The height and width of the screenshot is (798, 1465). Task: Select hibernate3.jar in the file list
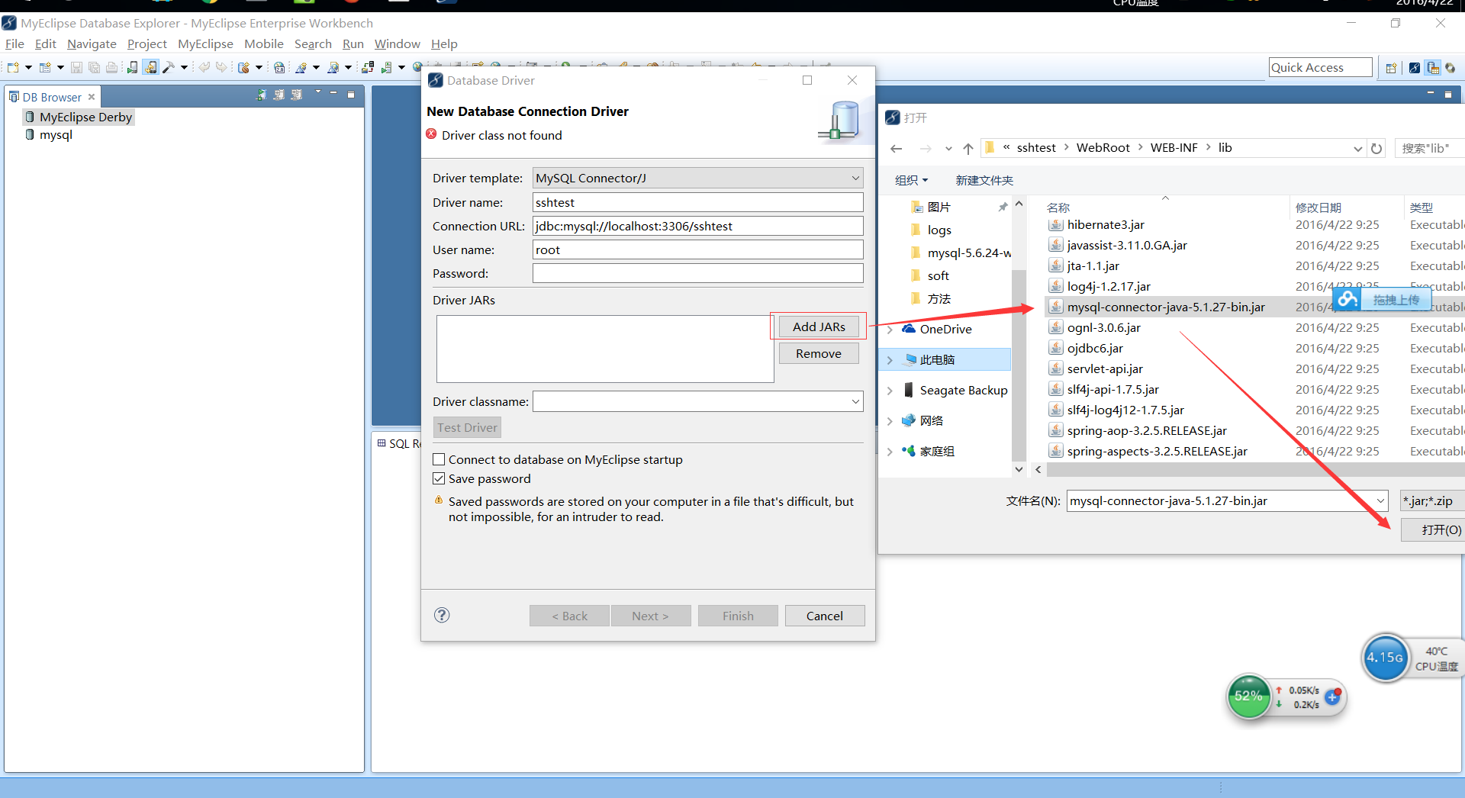(x=1106, y=224)
